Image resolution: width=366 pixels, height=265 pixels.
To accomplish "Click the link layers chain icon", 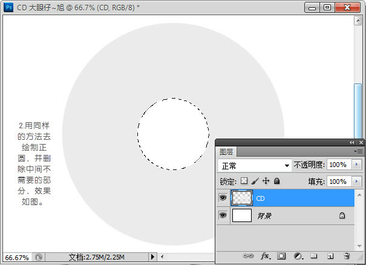I will click(x=248, y=256).
